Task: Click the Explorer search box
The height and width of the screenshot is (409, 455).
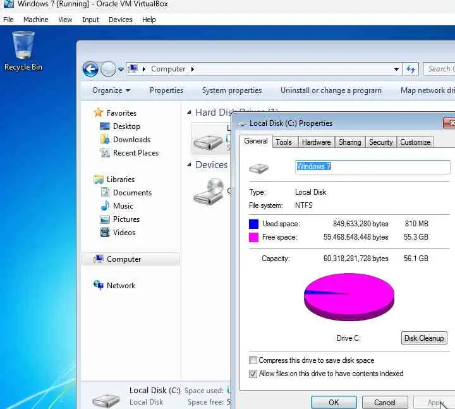Action: (439, 69)
